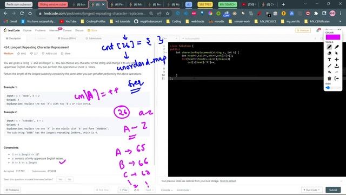Answer No to interview question
This screenshot has width=346, height=195.
coord(70,179)
